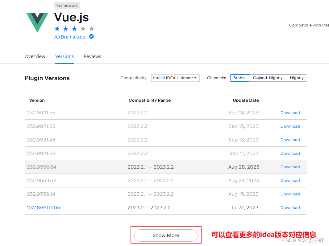Switch to the Overview tab
This screenshot has height=246, width=329.
click(35, 56)
